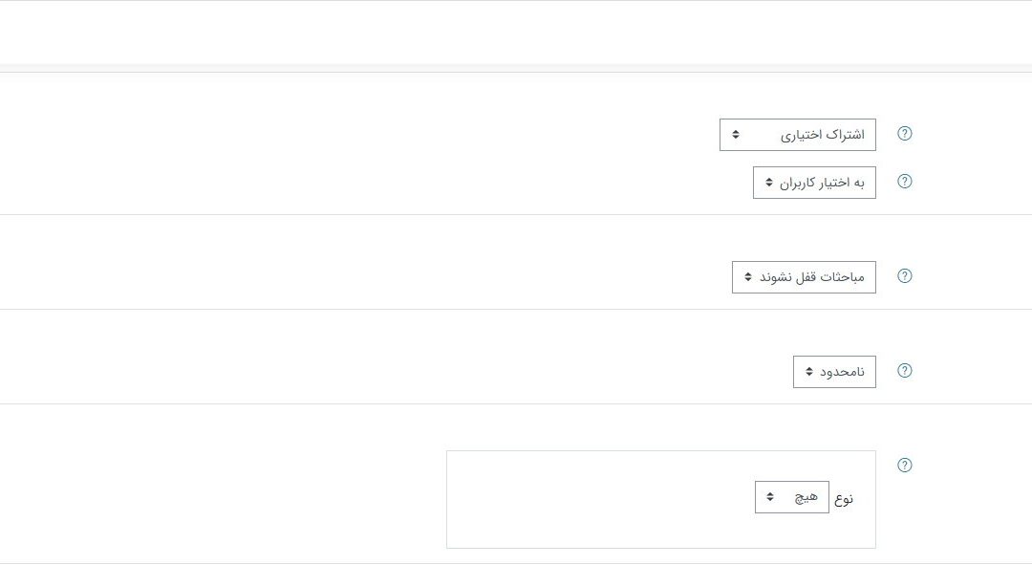Open the مباحثات قفل نشوند dropdown
The height and width of the screenshot is (565, 1032).
(804, 277)
